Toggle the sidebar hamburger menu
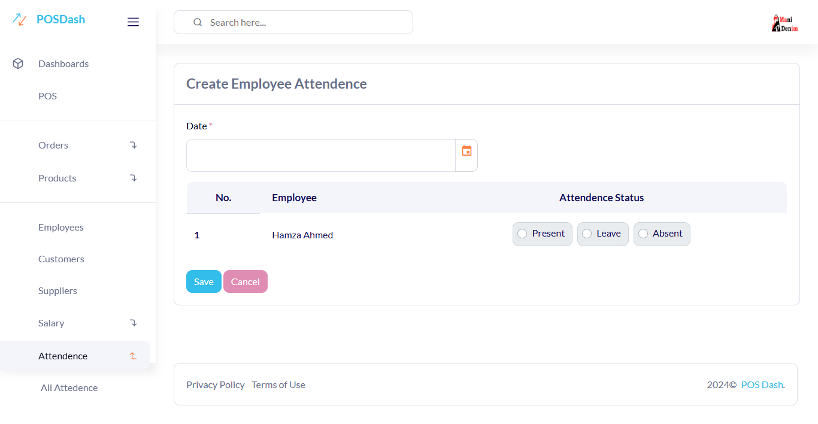818x424 pixels. (x=133, y=22)
